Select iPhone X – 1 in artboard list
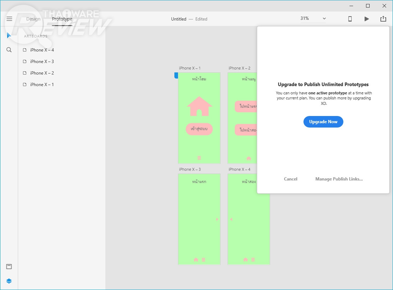 [42, 85]
